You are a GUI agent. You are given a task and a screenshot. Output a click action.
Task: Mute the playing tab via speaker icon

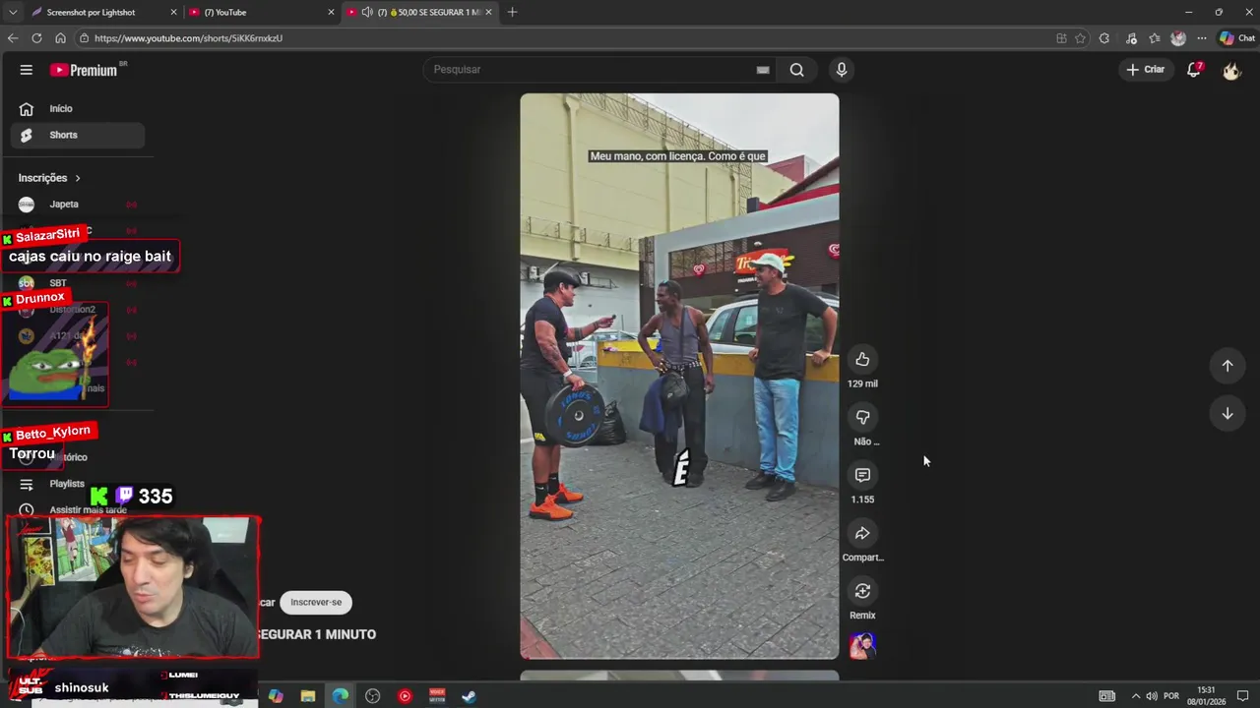tap(366, 12)
